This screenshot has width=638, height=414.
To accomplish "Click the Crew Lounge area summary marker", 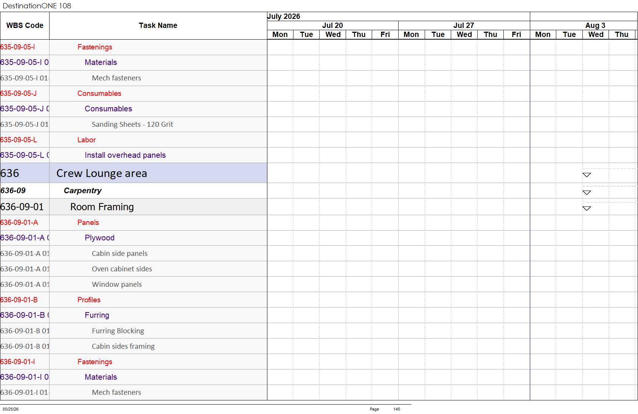I will tap(587, 175).
